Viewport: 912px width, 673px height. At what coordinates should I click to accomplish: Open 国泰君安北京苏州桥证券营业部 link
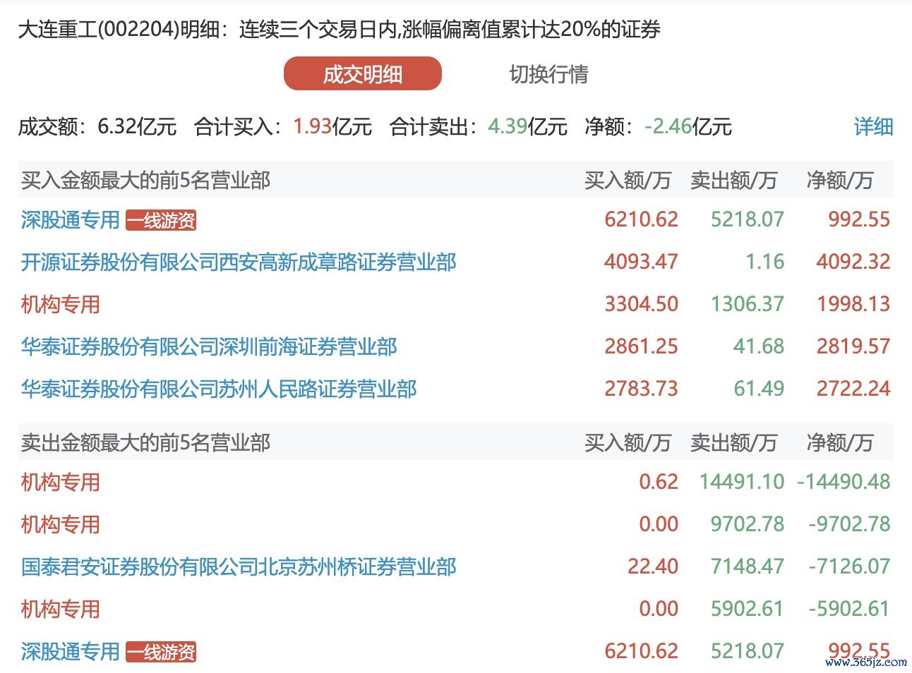239,567
